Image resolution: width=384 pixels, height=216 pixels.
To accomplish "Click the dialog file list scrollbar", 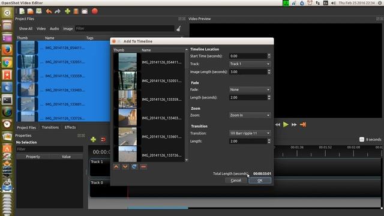I will coord(187,105).
